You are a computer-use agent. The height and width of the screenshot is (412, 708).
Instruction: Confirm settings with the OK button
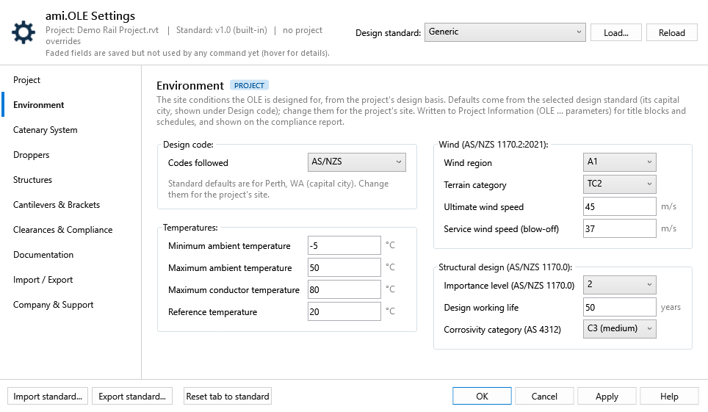482,396
